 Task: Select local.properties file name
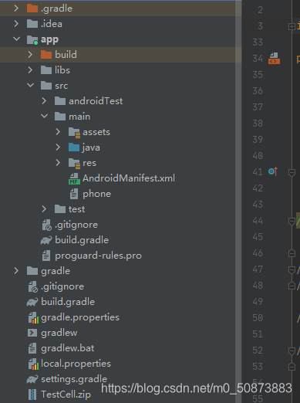tap(76, 364)
